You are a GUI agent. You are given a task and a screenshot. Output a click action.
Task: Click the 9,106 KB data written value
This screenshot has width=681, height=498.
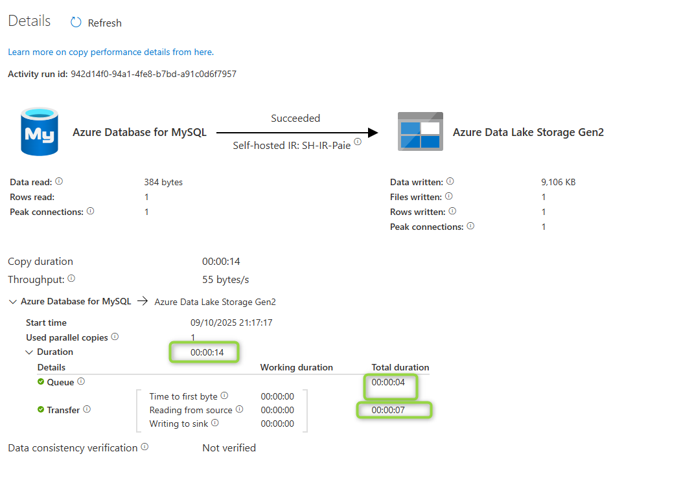(x=558, y=183)
